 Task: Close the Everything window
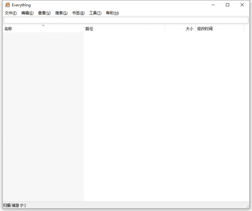[x=242, y=5]
